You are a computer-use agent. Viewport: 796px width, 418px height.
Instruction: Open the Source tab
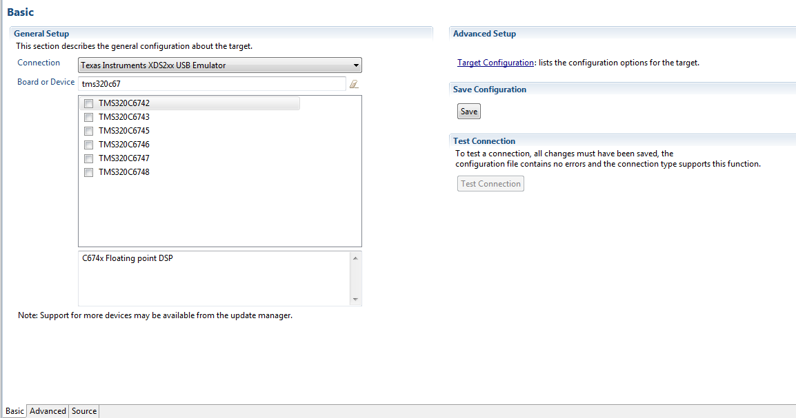click(83, 411)
